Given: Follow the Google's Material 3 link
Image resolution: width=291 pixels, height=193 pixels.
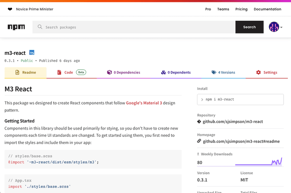Looking at the screenshot, I should (144, 103).
